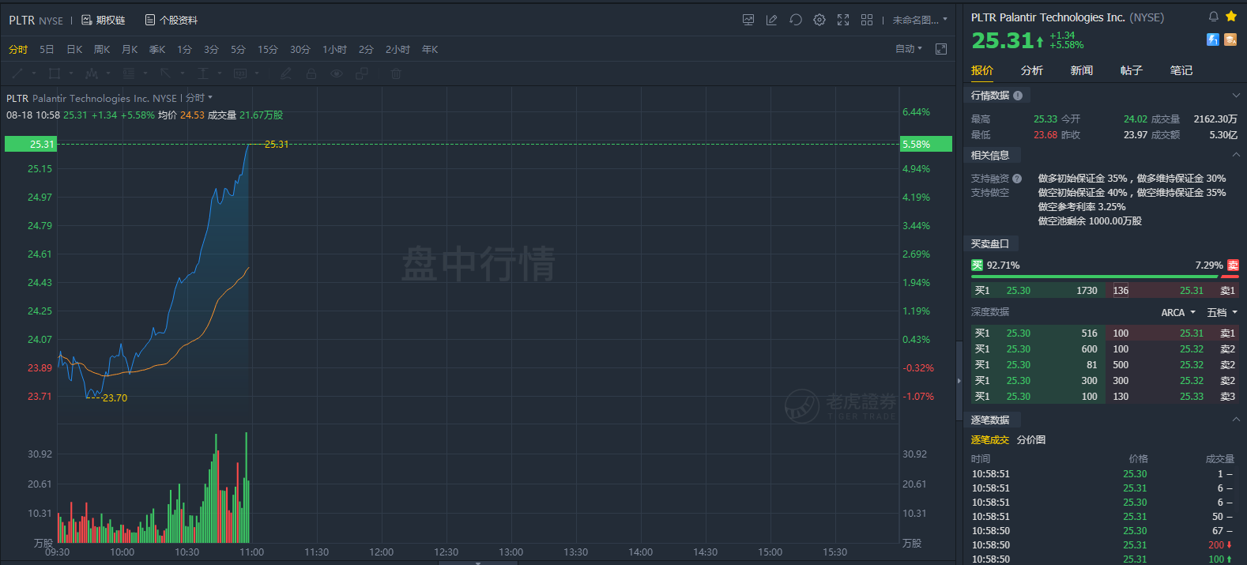Open the 自动 scale dropdown
Image resolution: width=1247 pixels, height=565 pixels.
[x=909, y=49]
